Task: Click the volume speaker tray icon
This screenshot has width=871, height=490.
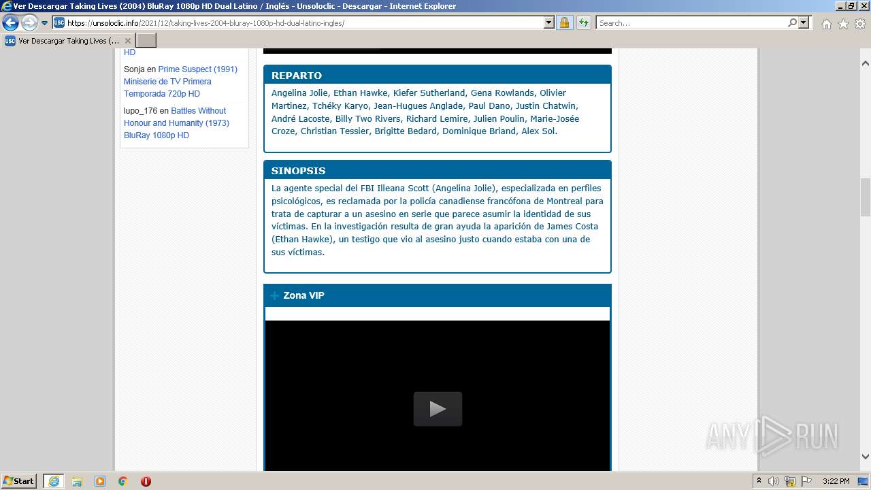Action: pos(774,481)
